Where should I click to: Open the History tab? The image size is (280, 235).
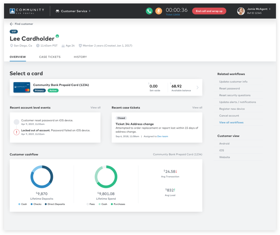tap(80, 57)
